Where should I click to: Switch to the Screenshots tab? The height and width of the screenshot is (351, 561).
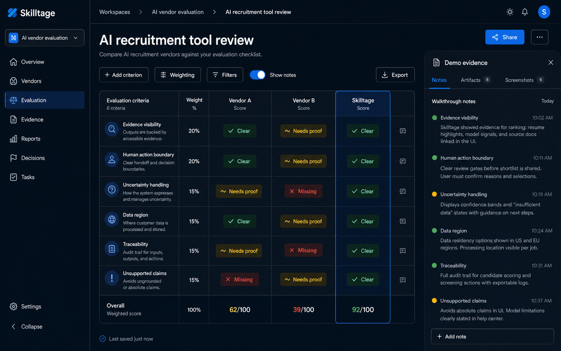tap(525, 80)
